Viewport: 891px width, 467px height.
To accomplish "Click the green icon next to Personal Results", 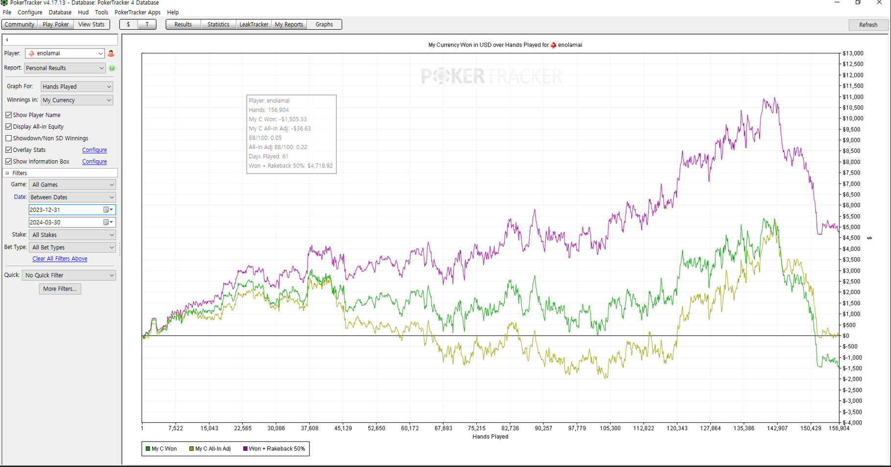I will (112, 68).
